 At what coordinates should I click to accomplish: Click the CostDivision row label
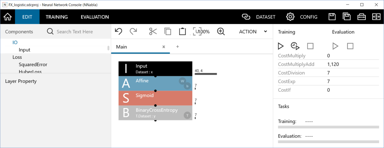tap(291, 73)
